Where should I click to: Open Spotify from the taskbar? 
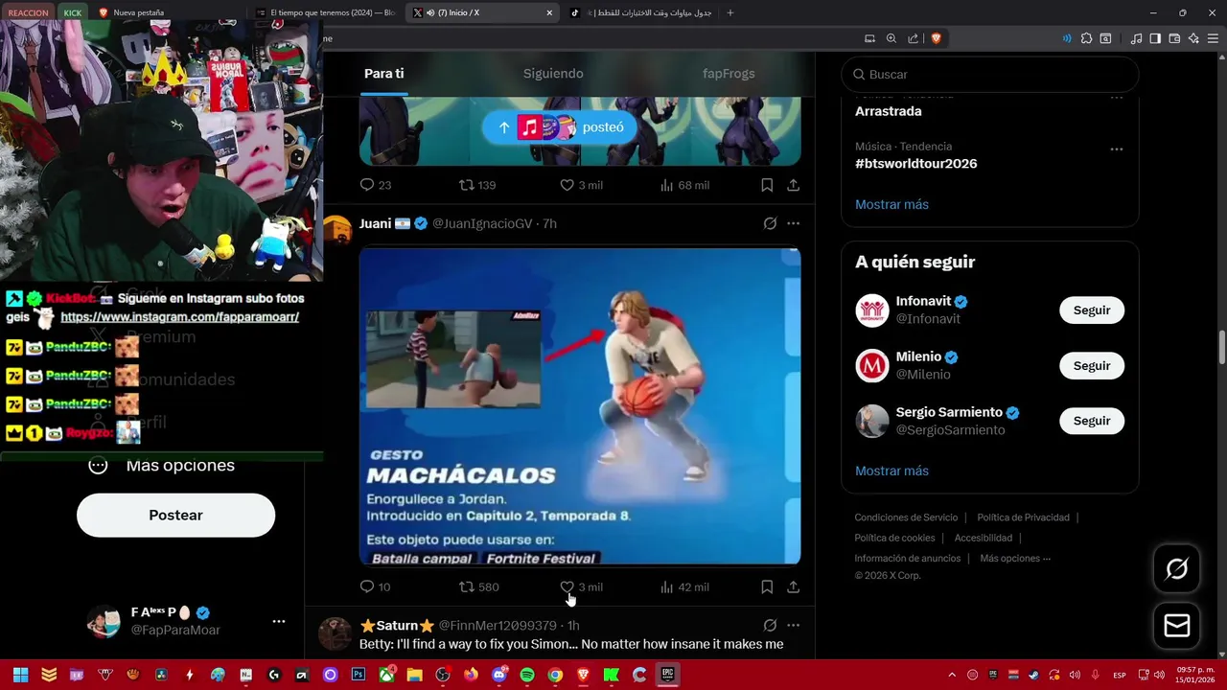click(526, 675)
